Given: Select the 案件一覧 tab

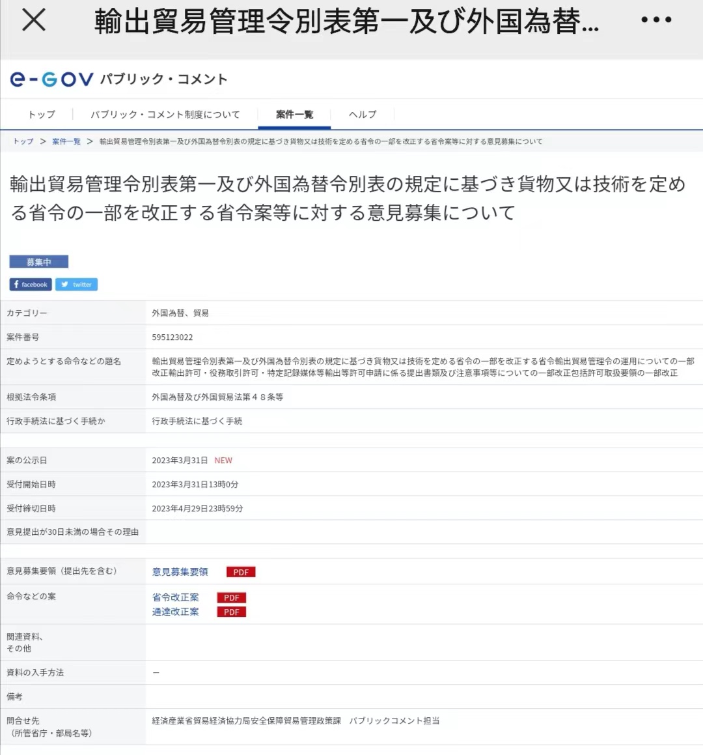Looking at the screenshot, I should pyautogui.click(x=294, y=115).
